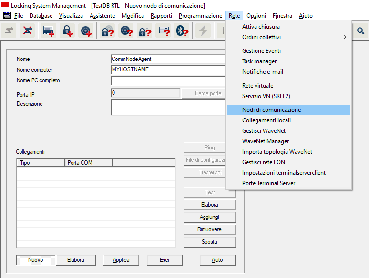Click the read transponder icon with question mark
This screenshot has height=278, width=369.
(126, 31)
